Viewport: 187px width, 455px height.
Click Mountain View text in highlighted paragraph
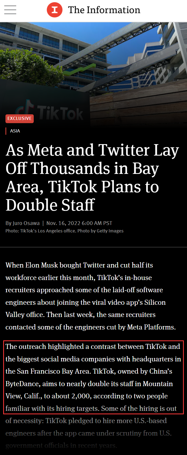89,390
